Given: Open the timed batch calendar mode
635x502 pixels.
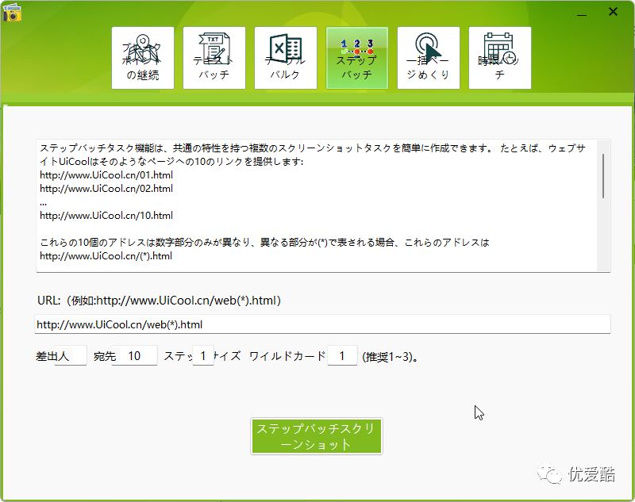Looking at the screenshot, I should 500,58.
